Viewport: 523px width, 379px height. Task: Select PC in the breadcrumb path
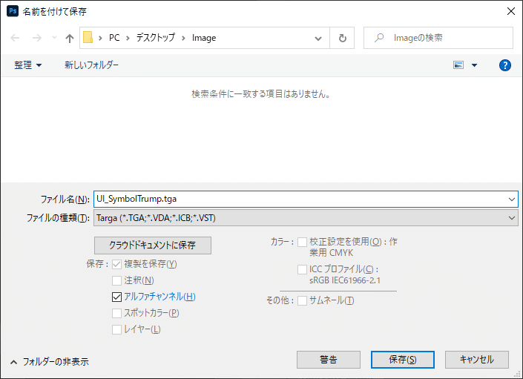click(114, 38)
